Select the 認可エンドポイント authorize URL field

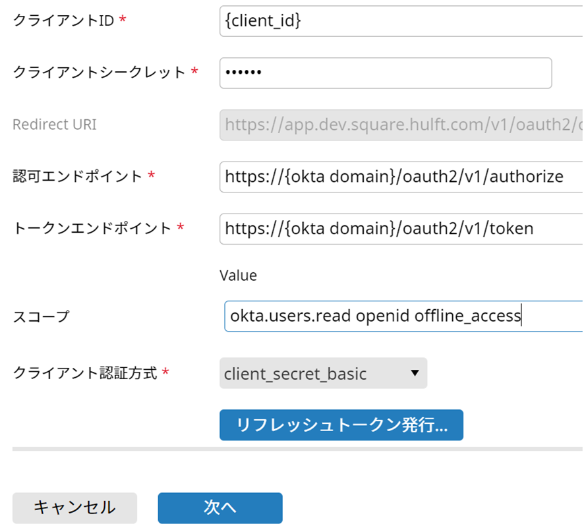401,177
